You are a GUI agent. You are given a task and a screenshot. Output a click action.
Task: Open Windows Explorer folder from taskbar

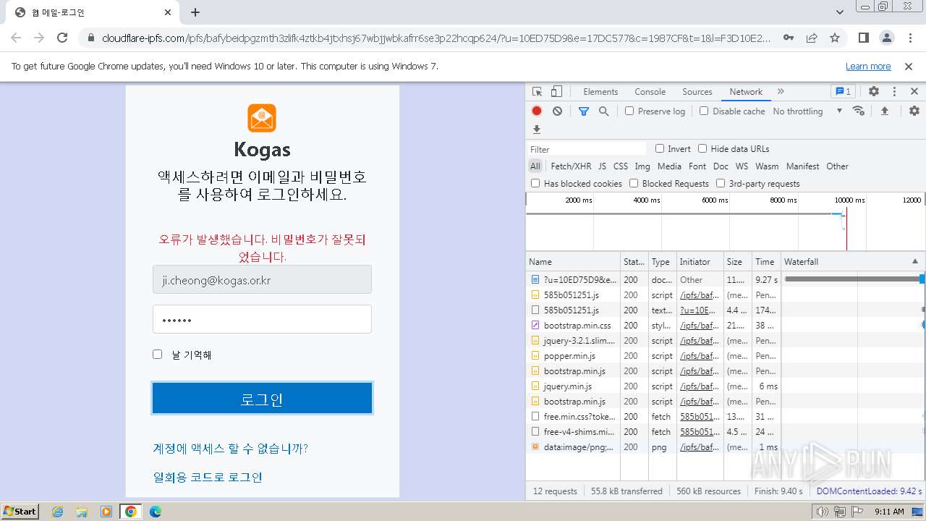82,512
